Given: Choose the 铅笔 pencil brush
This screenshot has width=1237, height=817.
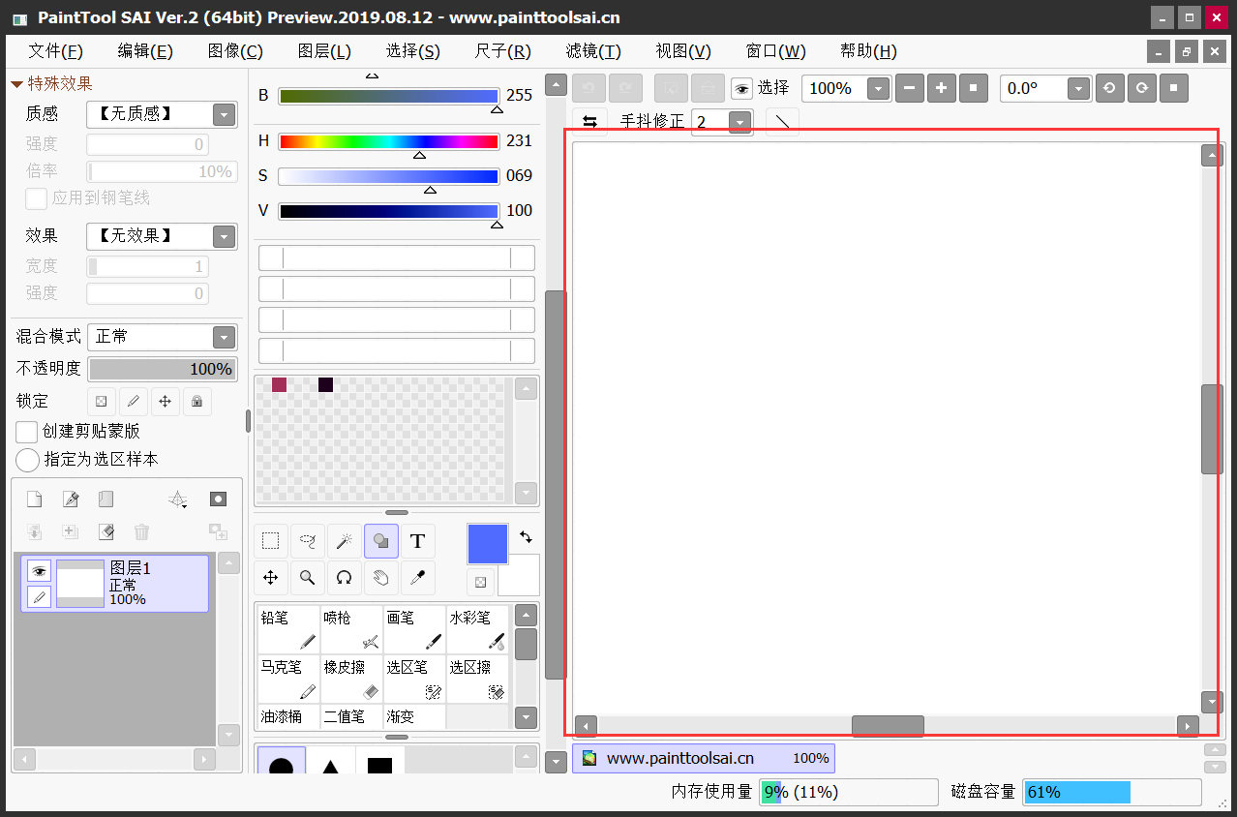Looking at the screenshot, I should (x=288, y=629).
